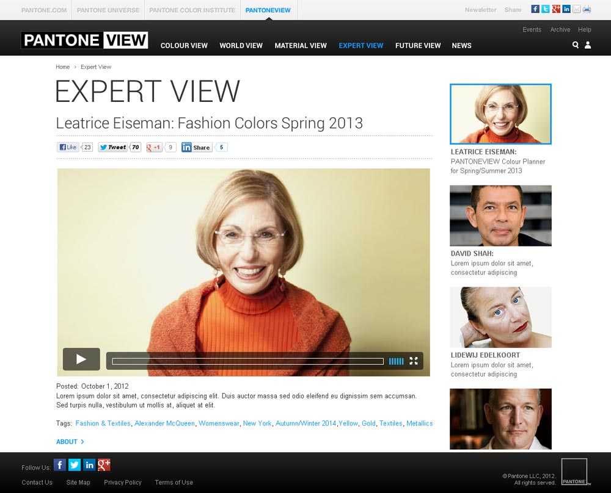The image size is (611, 493).
Task: Open FUTURE VIEW menu item
Action: tap(418, 46)
